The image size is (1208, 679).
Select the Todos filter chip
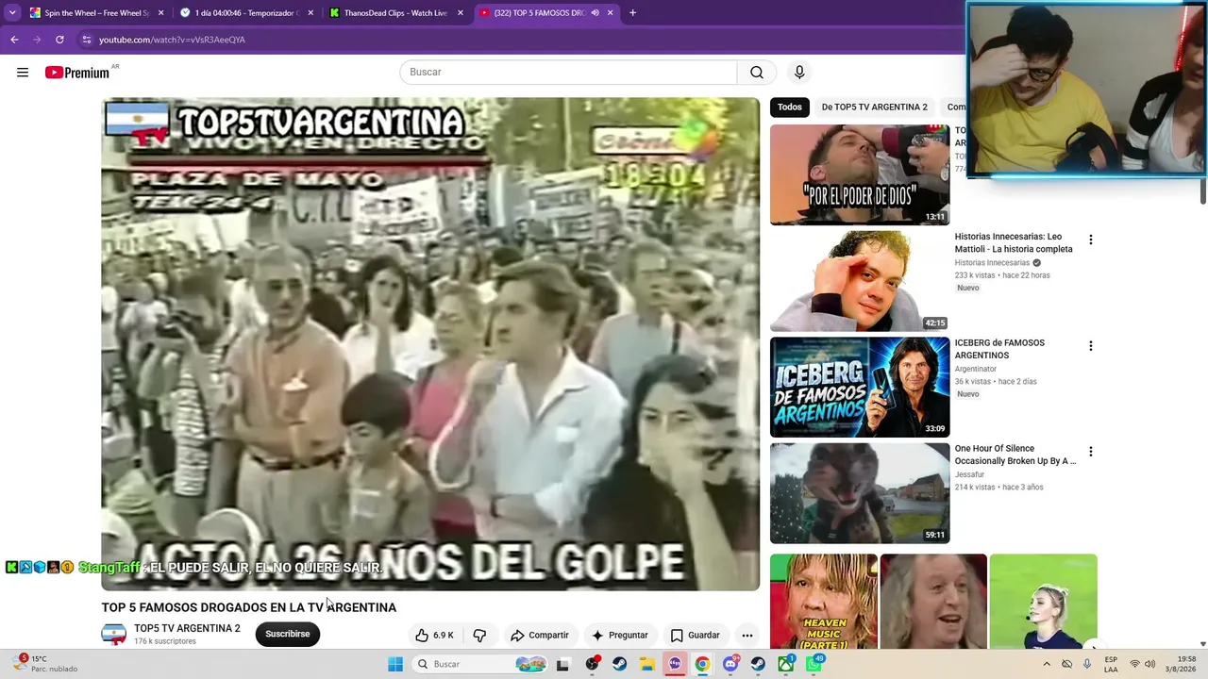(x=790, y=107)
